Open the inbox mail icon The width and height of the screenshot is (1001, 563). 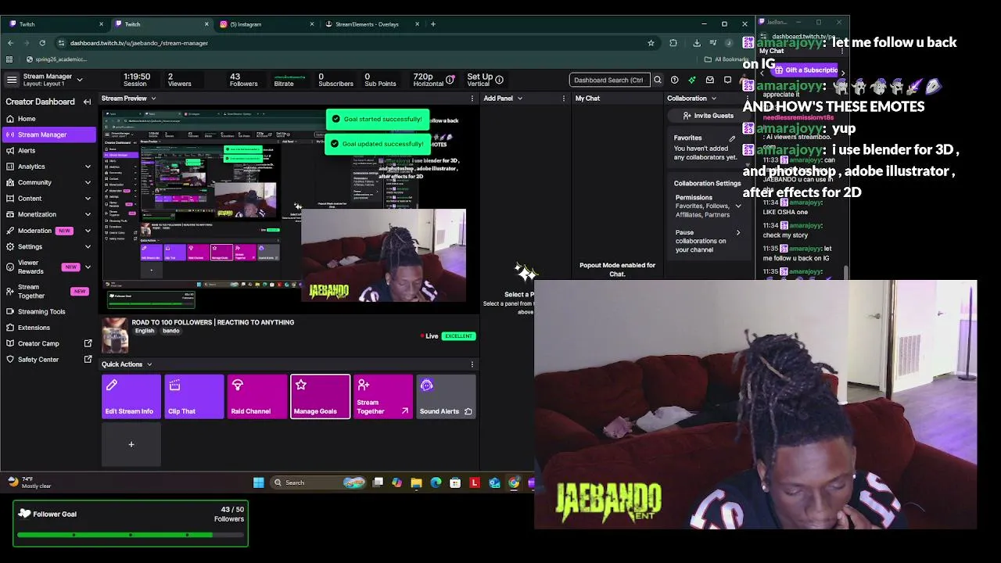coord(710,80)
